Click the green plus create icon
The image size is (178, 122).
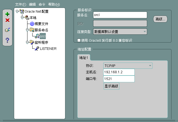point(7,14)
